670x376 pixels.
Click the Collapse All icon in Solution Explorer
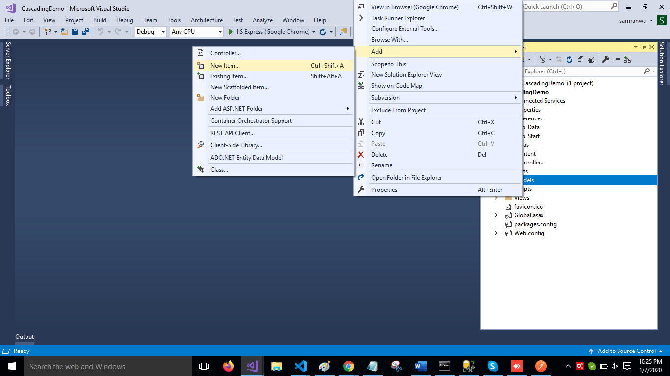click(x=580, y=59)
